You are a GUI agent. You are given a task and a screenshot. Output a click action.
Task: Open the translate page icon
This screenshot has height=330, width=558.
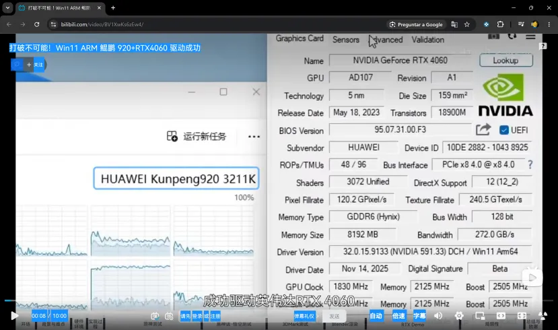coord(454,24)
